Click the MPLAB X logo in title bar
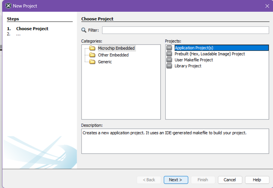Viewport: 273px width, 188px height. click(8, 6)
